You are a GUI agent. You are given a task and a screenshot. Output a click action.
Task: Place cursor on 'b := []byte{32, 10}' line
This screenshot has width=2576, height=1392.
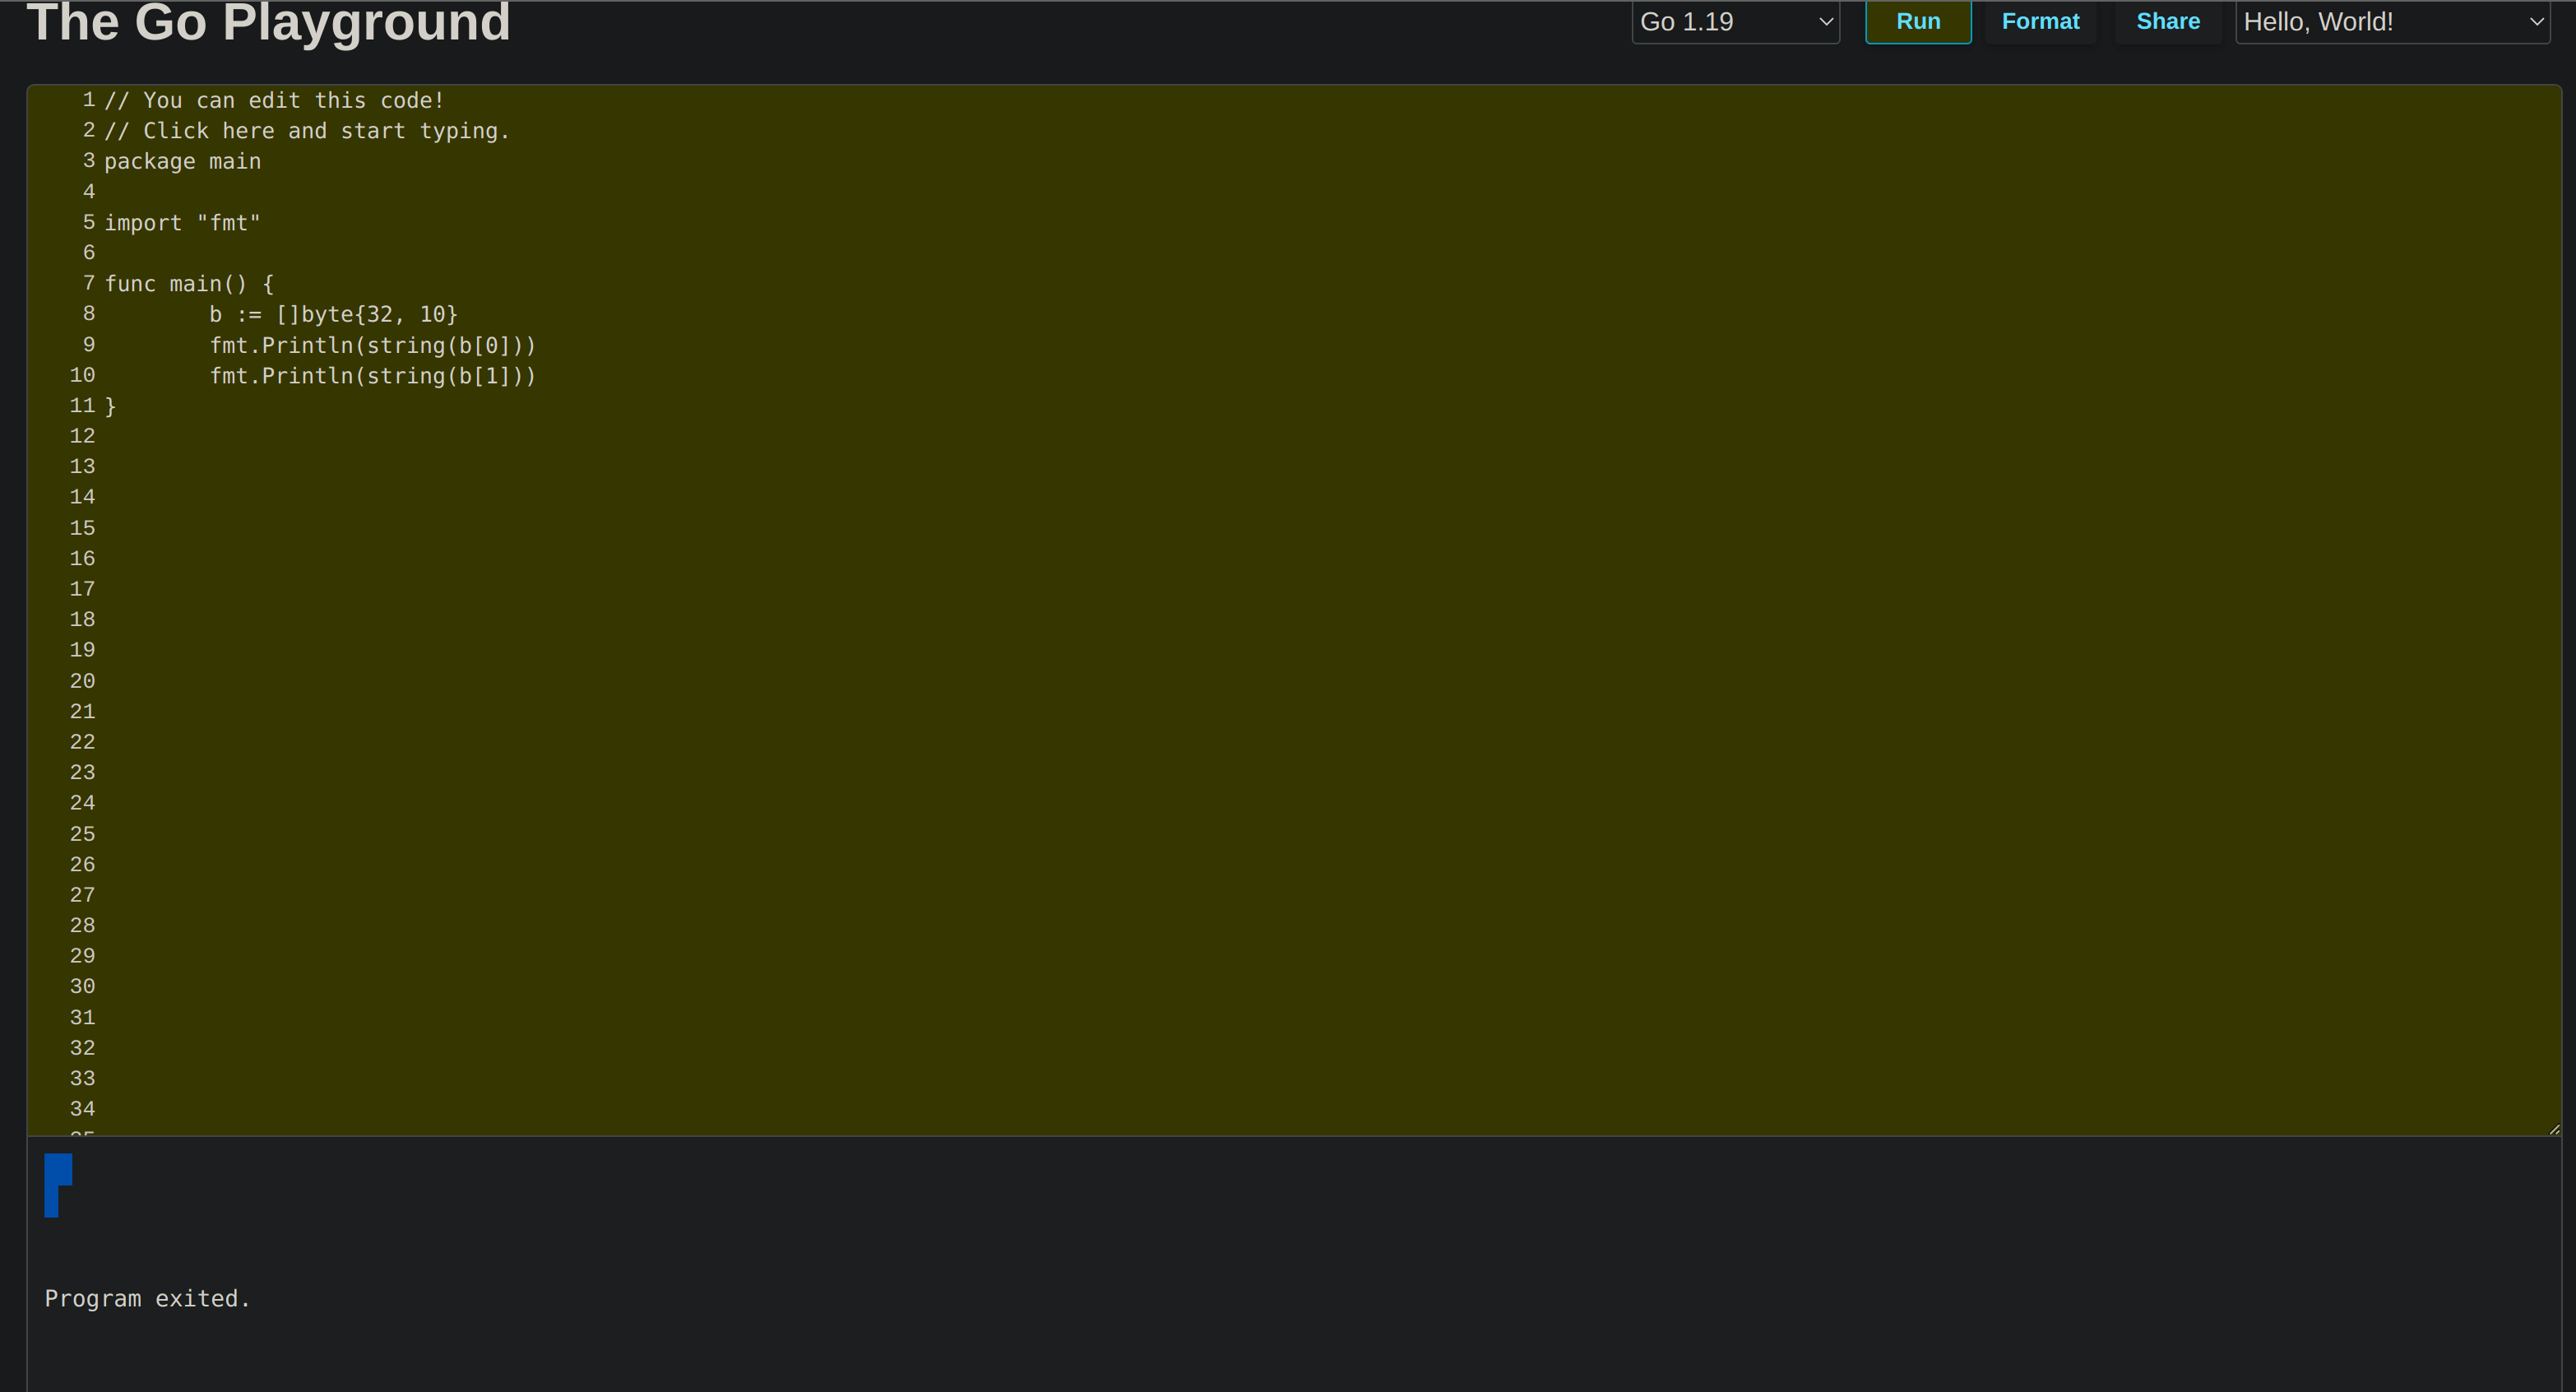333,314
